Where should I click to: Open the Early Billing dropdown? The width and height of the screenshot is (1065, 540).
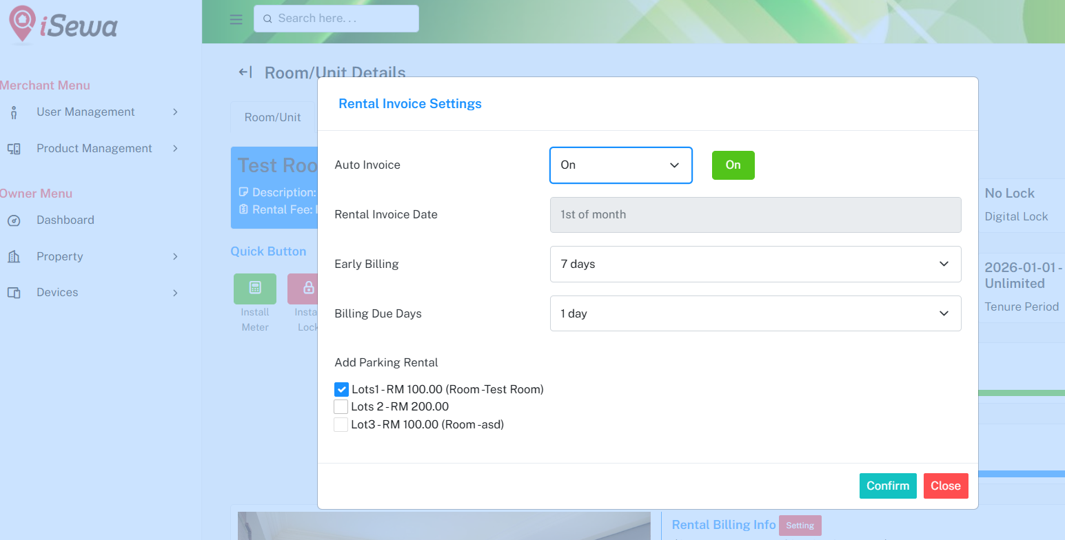click(755, 264)
